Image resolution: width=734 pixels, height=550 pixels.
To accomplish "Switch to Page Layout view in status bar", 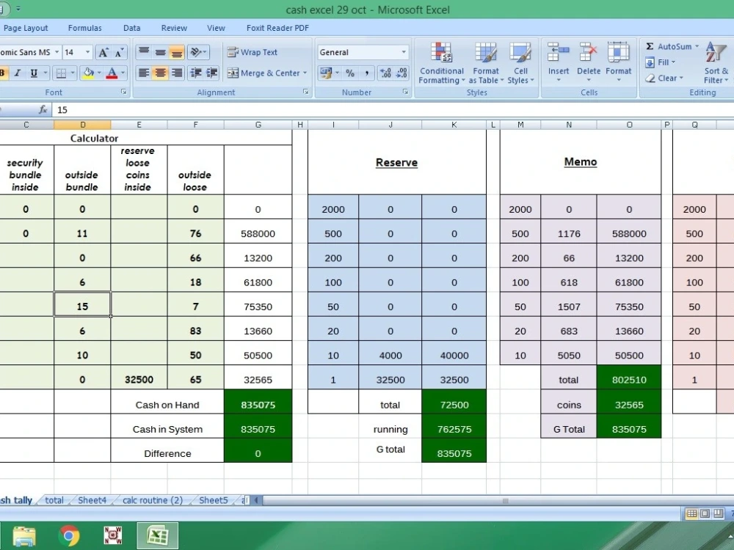I will [705, 513].
